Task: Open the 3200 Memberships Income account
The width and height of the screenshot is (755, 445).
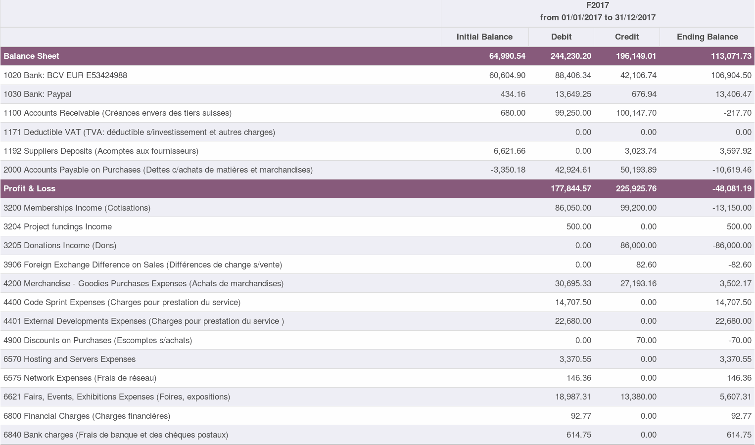Action: coord(77,208)
